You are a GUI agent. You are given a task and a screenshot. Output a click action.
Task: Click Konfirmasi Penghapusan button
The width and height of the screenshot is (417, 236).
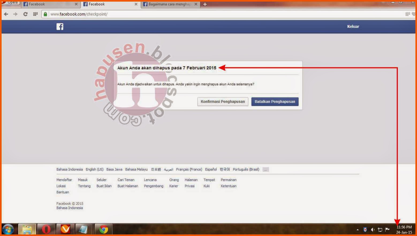[x=223, y=102]
